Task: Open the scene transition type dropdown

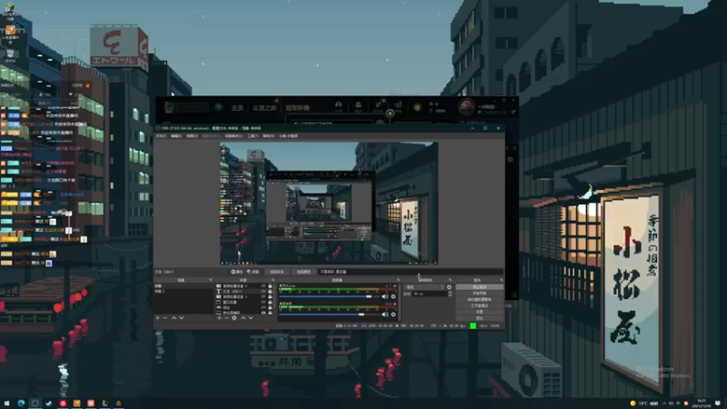Action: pos(424,287)
